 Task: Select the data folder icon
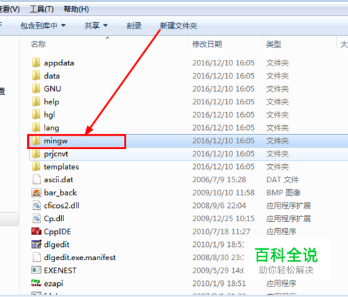36,76
